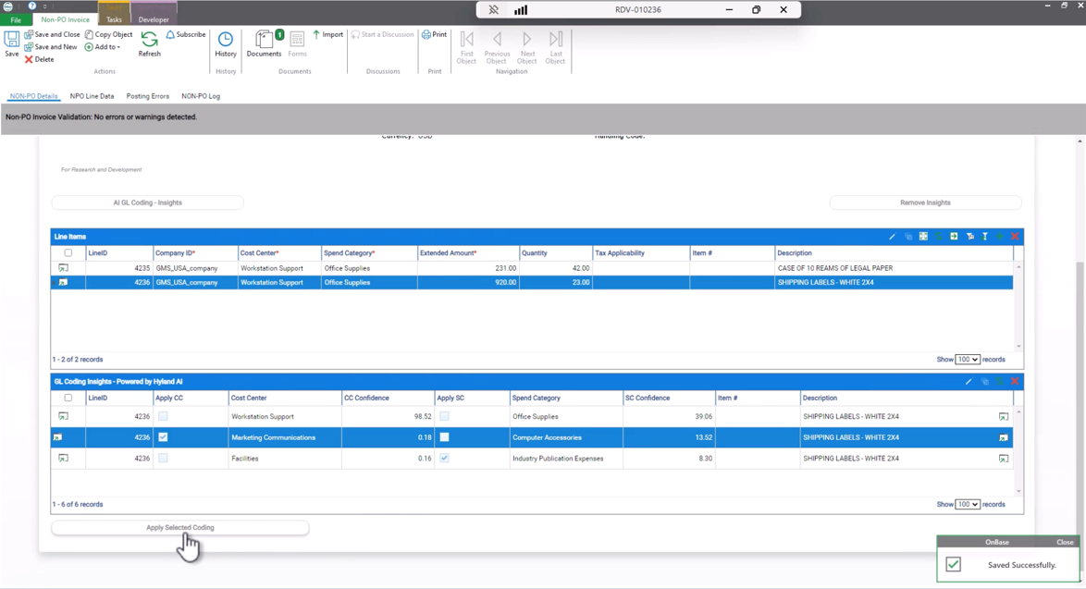1086x589 pixels.
Task: Click the expand-arrows grid icon in Line Items header
Action: 923,237
